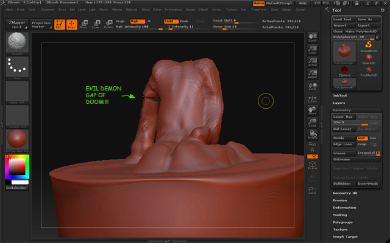Expand the Geometry HD section

(345, 193)
